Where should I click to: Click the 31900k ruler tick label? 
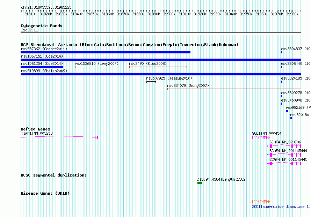169,14
